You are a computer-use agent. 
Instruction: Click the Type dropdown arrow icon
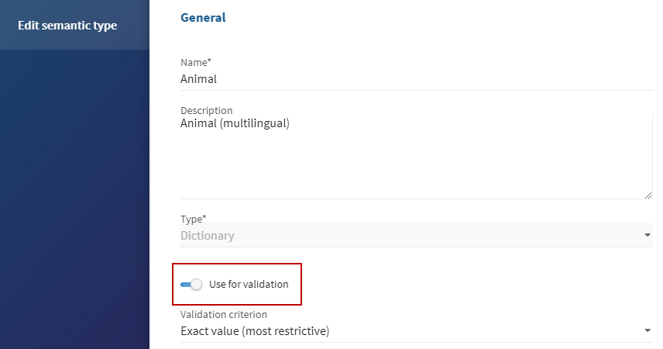[648, 236]
